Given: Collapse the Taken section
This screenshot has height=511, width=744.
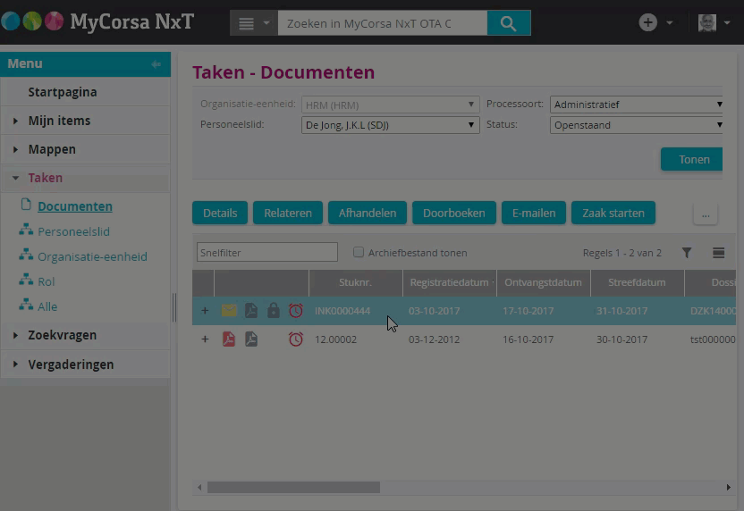Looking at the screenshot, I should pos(16,178).
